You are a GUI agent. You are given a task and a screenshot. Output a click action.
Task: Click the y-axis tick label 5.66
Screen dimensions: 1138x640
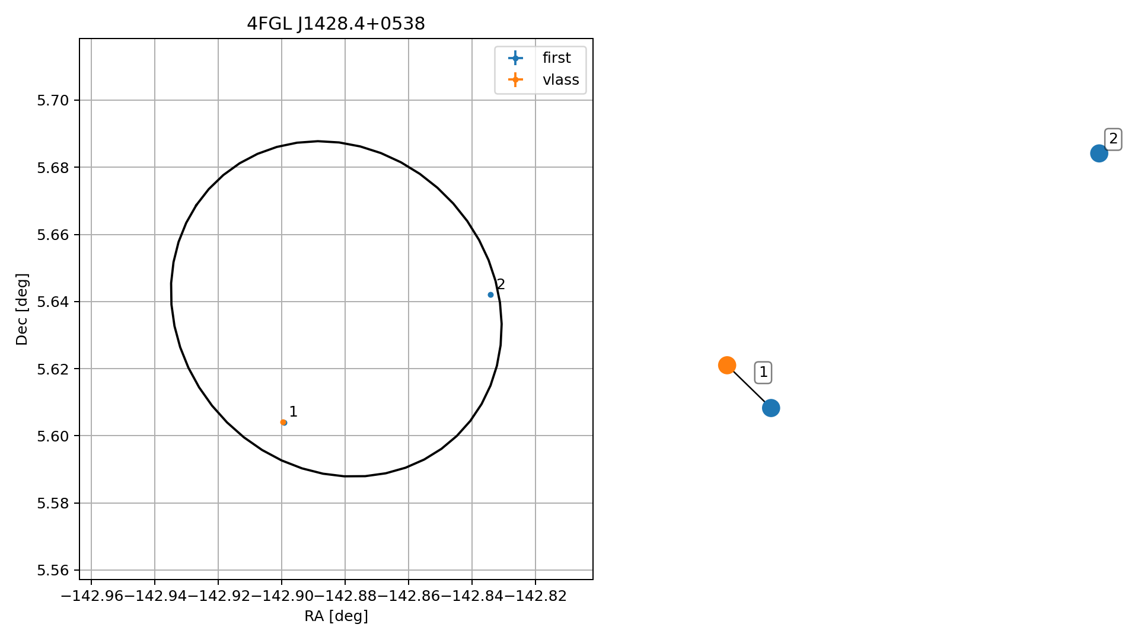pyautogui.click(x=53, y=235)
